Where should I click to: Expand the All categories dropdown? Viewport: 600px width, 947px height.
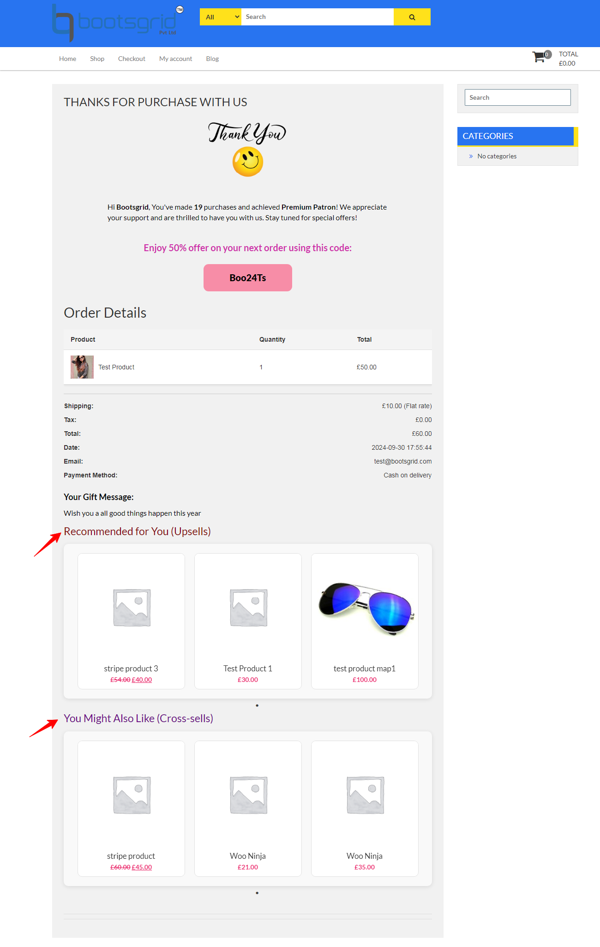[221, 17]
